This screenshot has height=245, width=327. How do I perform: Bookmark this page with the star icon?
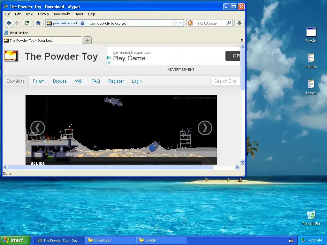coord(174,23)
